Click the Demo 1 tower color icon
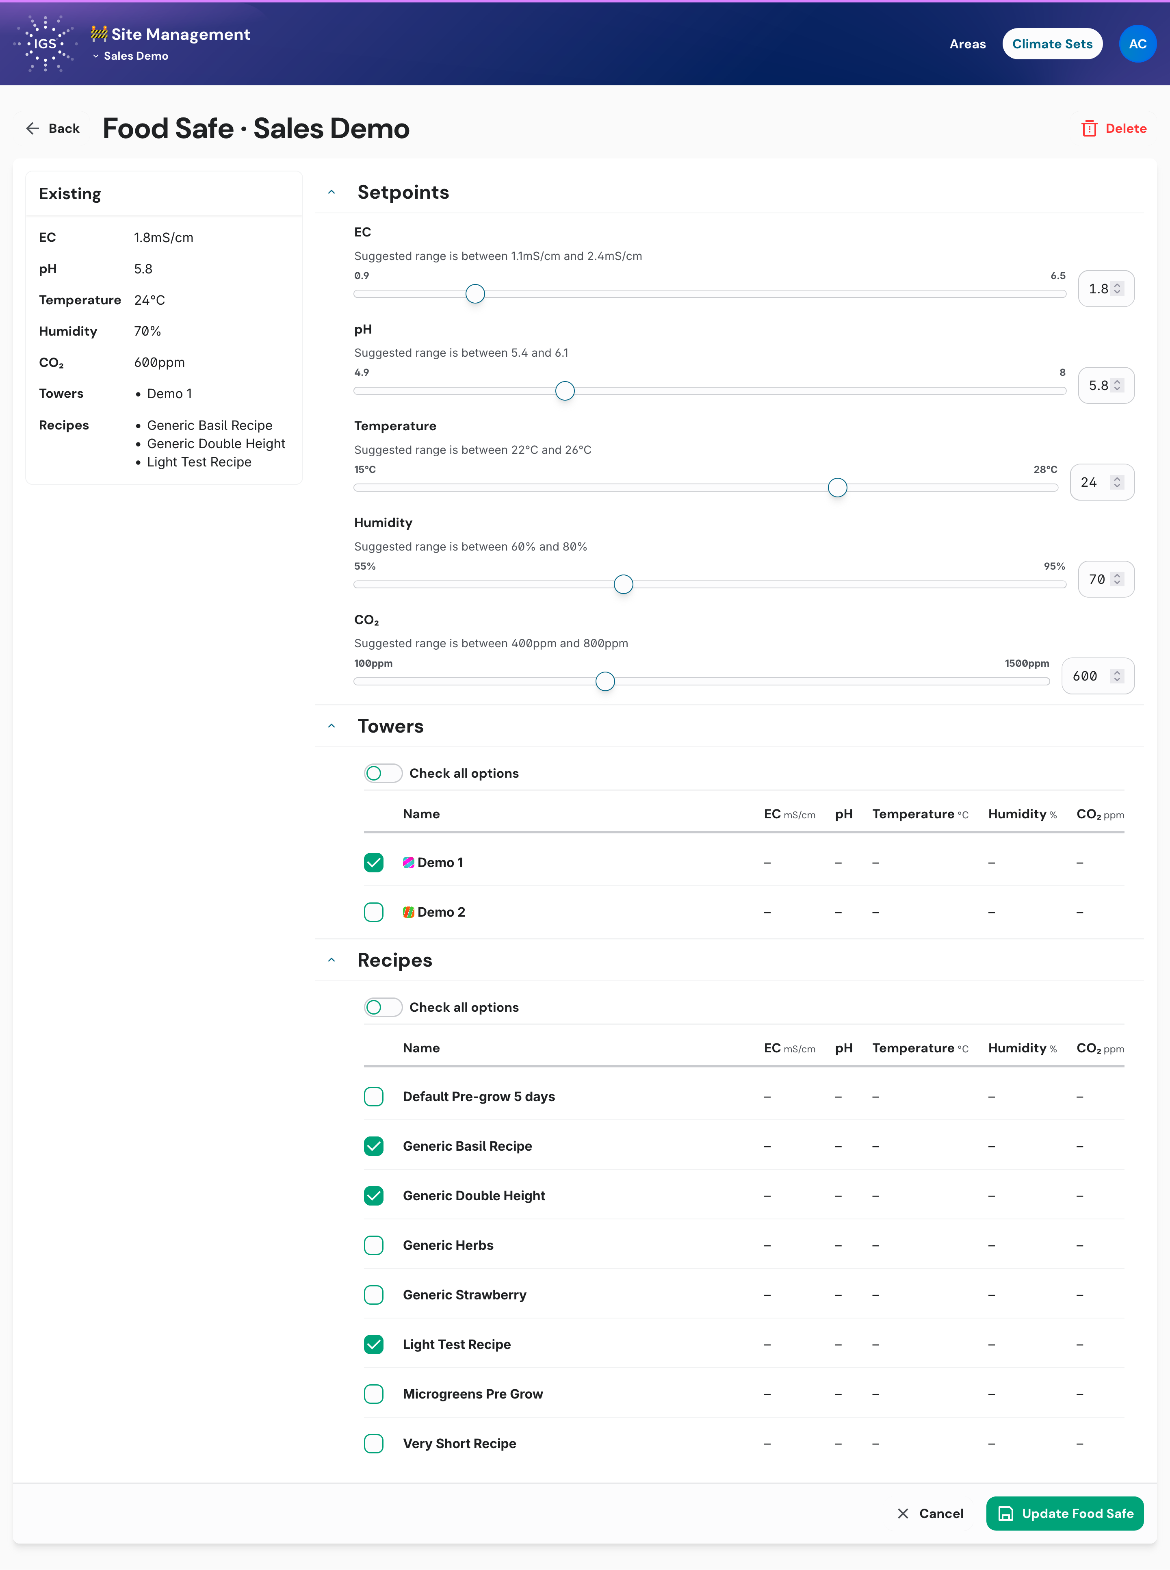This screenshot has height=1570, width=1170. 409,863
